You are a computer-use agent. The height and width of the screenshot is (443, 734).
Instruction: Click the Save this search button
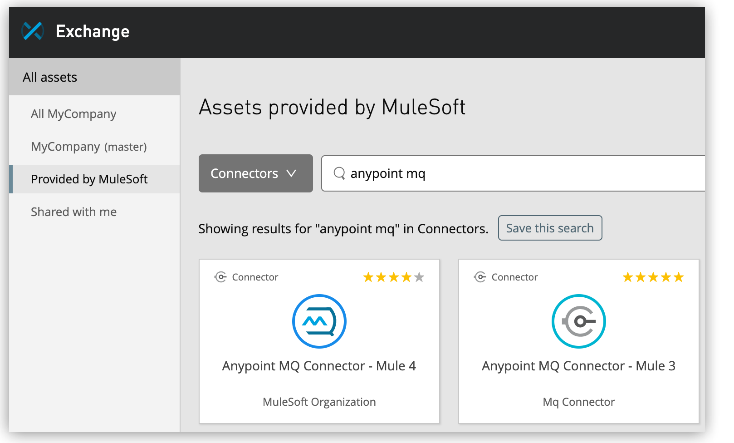tap(550, 228)
